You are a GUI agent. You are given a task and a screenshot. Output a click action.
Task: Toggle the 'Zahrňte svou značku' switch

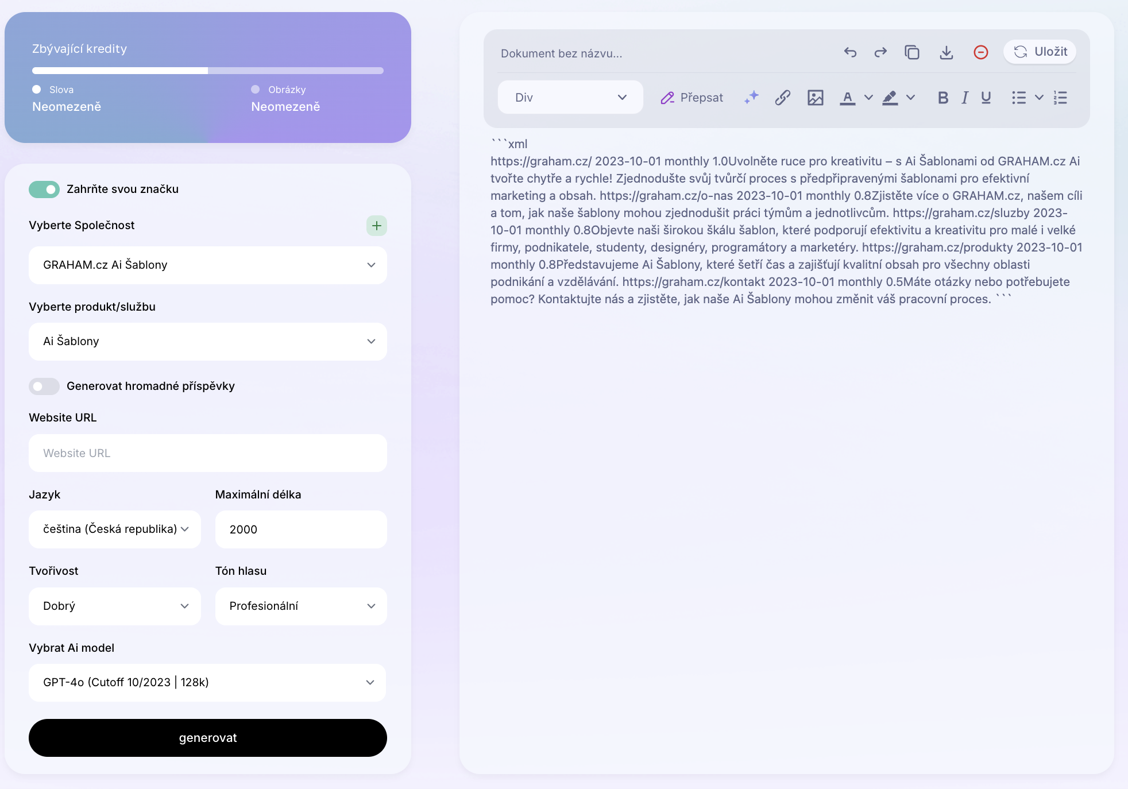44,189
